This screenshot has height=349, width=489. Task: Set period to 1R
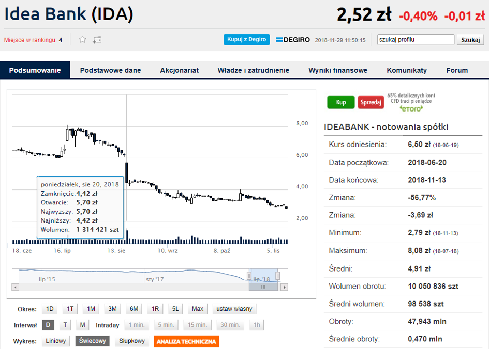tap(155, 309)
